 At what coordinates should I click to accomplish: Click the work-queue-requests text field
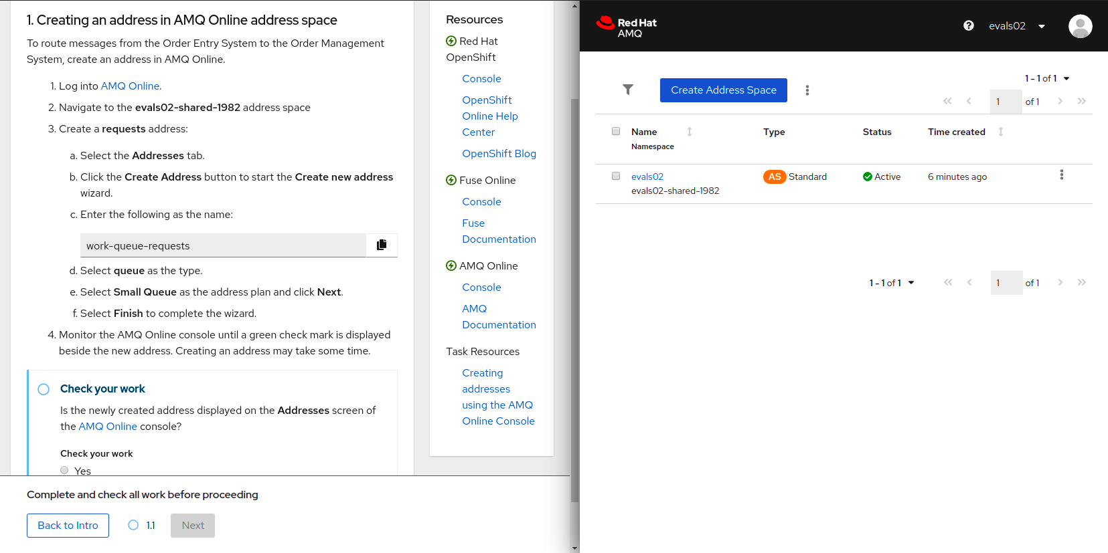click(223, 245)
